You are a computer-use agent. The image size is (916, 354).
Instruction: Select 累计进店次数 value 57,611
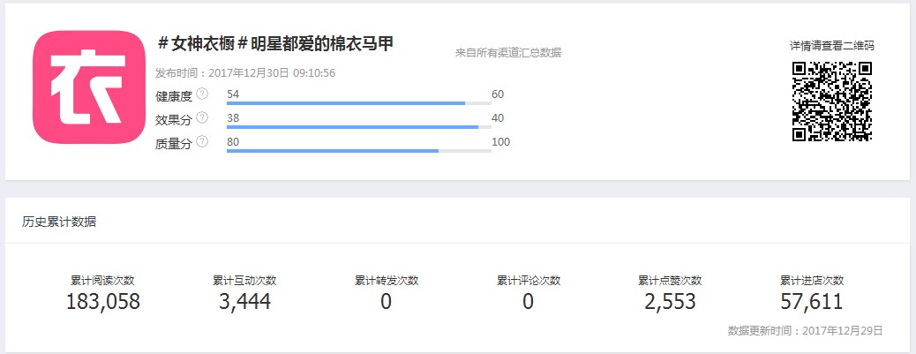click(x=812, y=301)
